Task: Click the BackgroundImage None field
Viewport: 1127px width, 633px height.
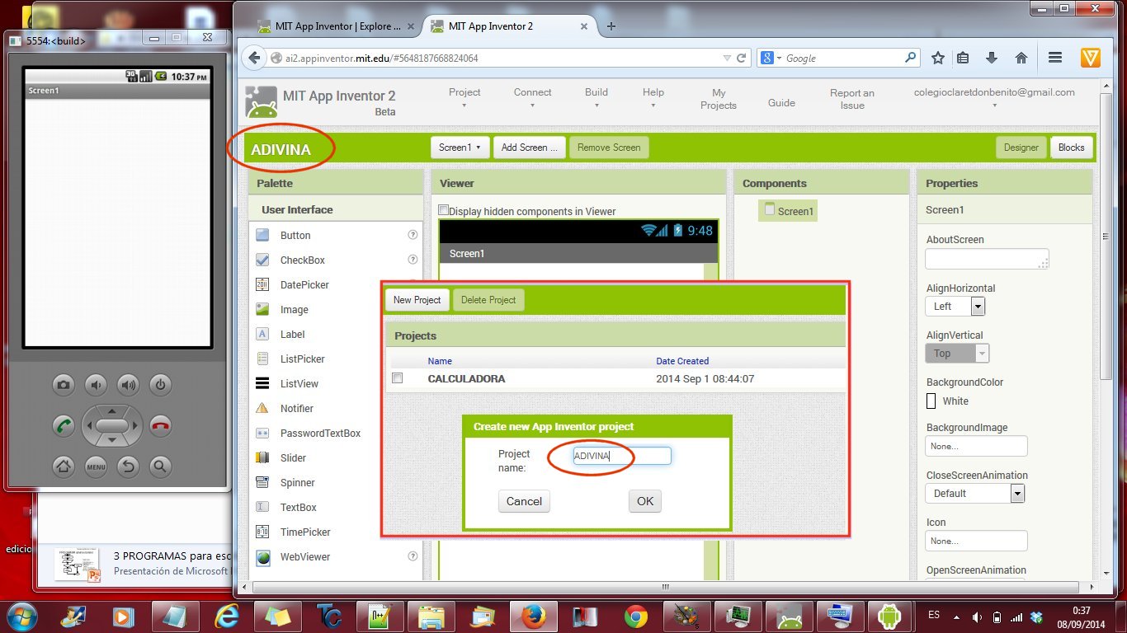Action: [x=976, y=446]
